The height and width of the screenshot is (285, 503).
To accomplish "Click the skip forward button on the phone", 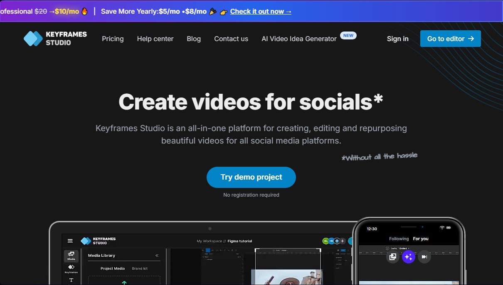I will [424, 257].
